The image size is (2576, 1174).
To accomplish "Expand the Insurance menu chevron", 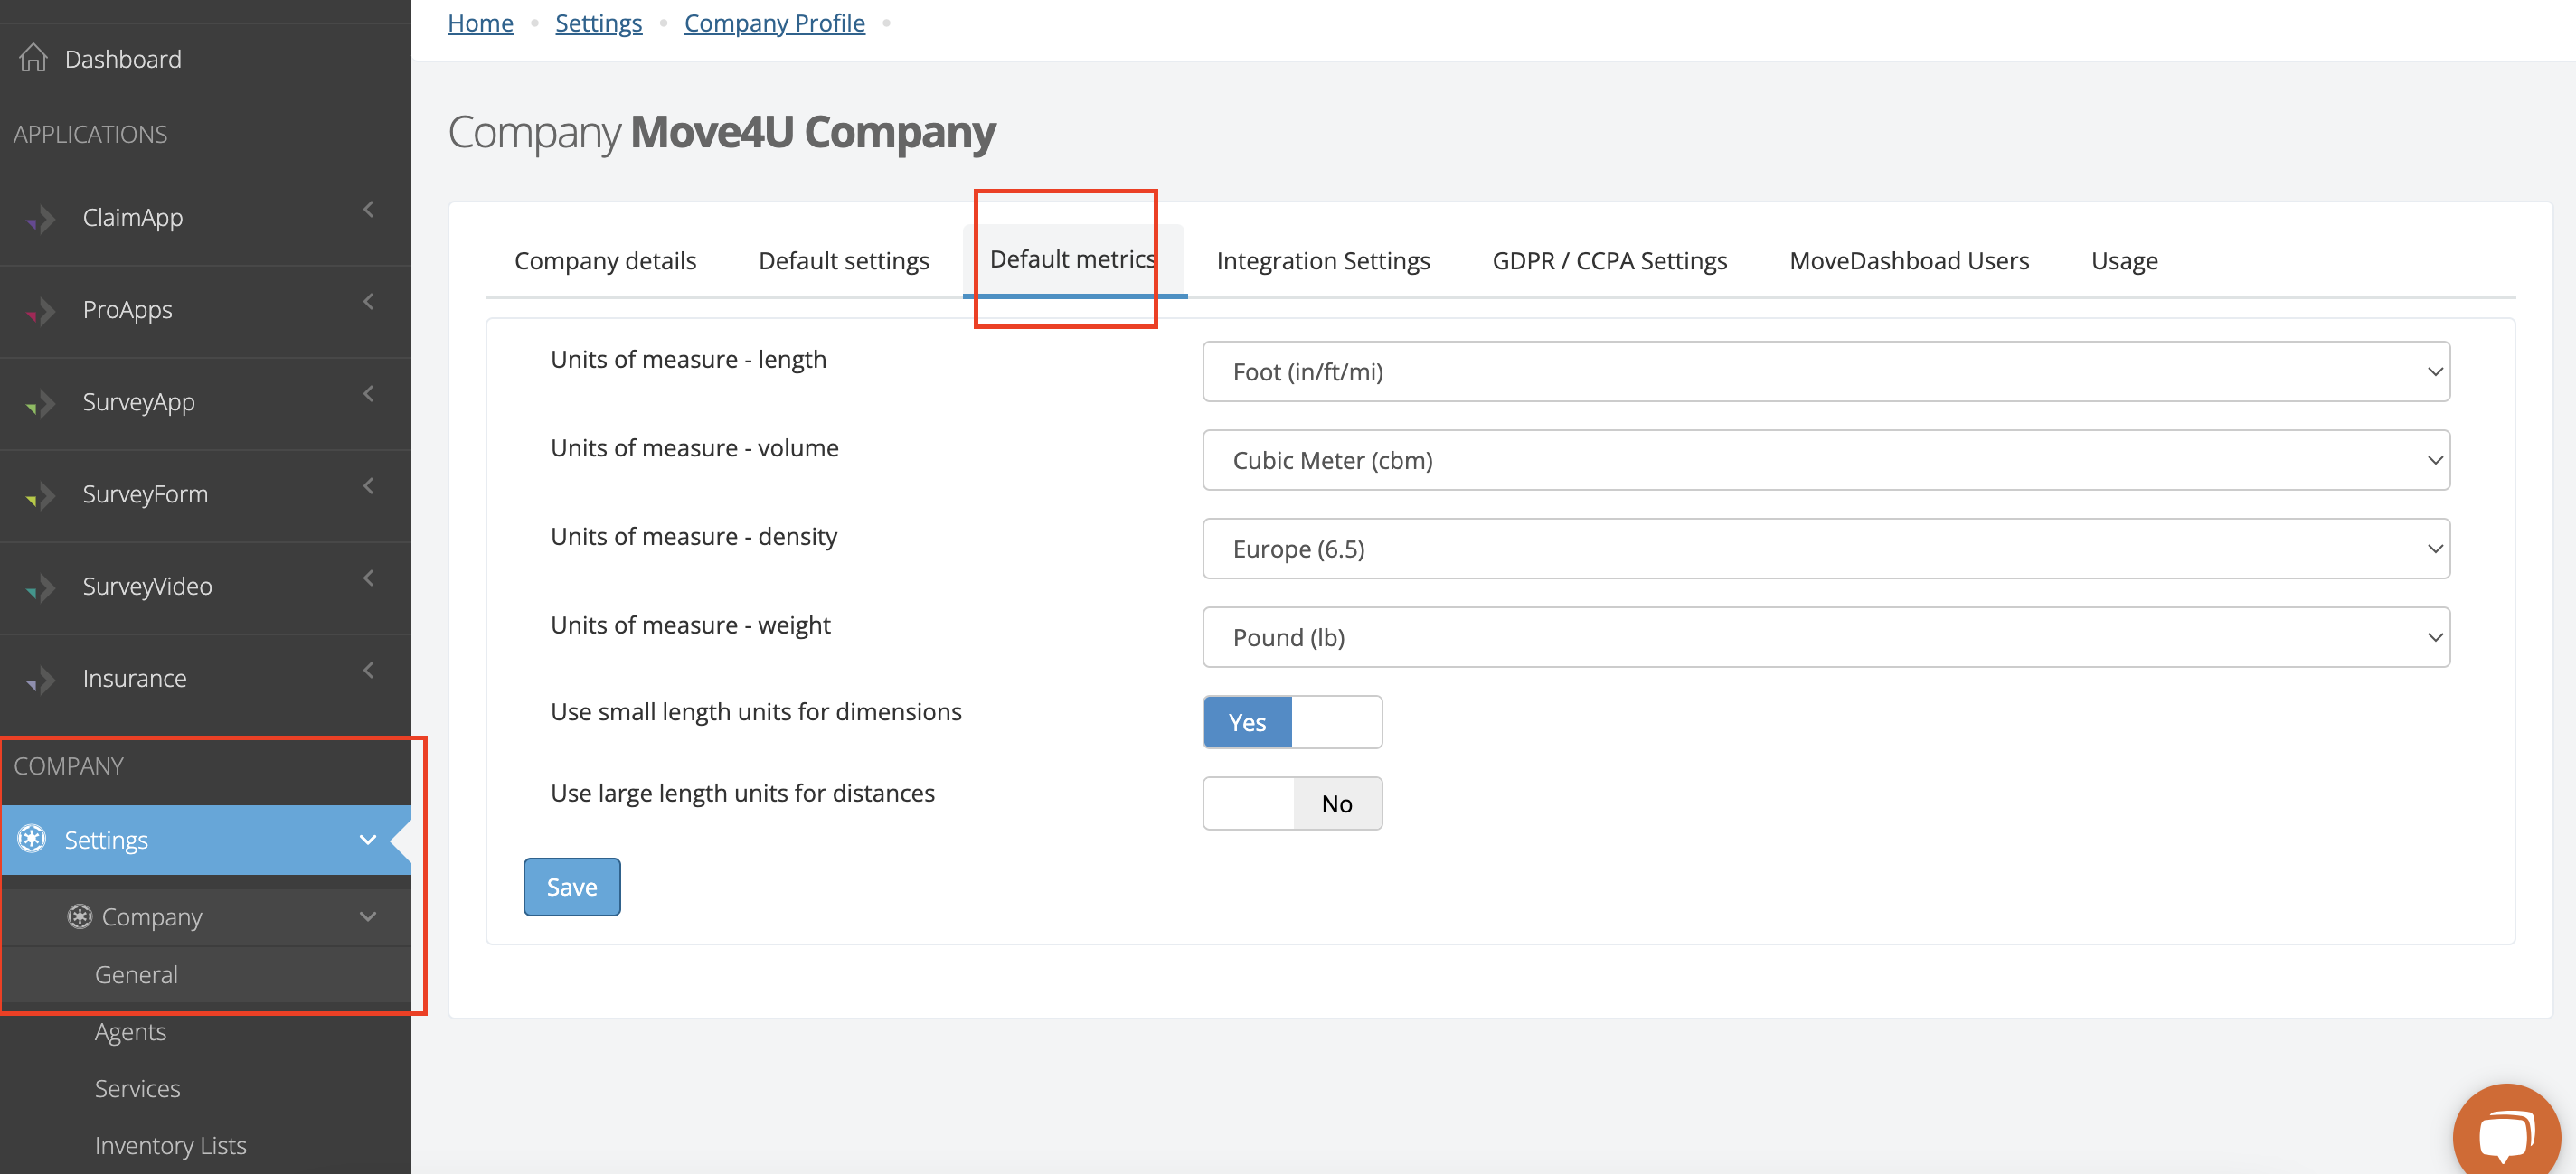I will tap(369, 670).
